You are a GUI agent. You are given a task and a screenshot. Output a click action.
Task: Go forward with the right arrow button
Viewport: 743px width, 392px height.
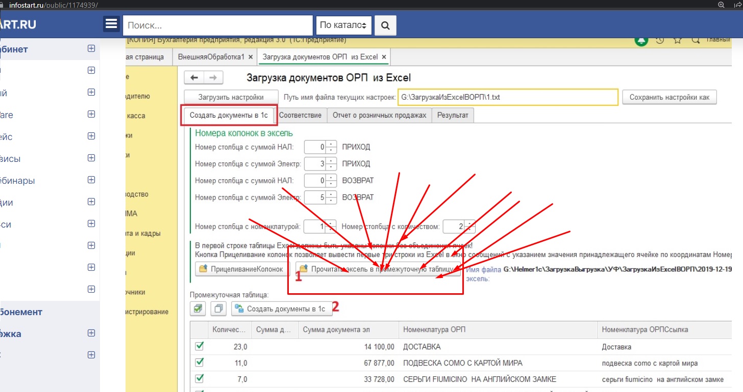(213, 77)
